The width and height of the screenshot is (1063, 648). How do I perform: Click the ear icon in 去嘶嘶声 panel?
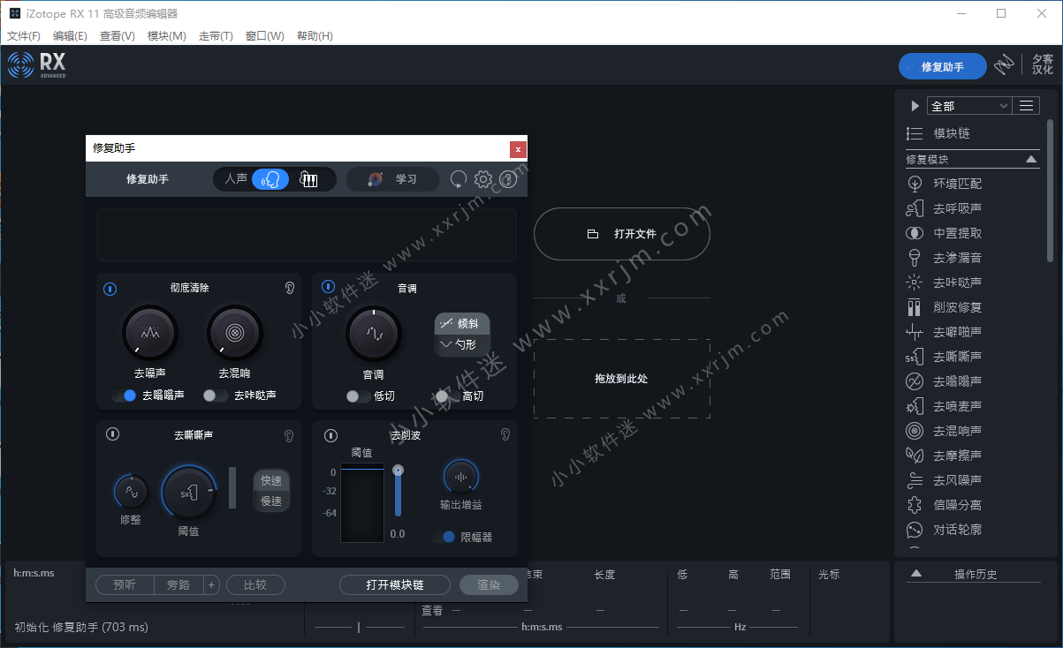289,435
